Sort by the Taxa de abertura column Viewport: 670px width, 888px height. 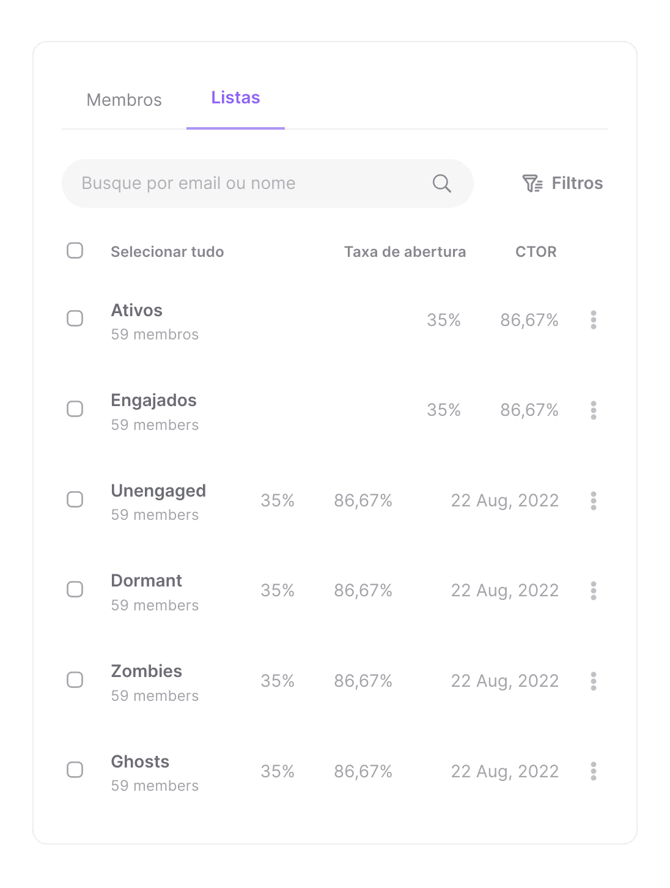coord(405,251)
